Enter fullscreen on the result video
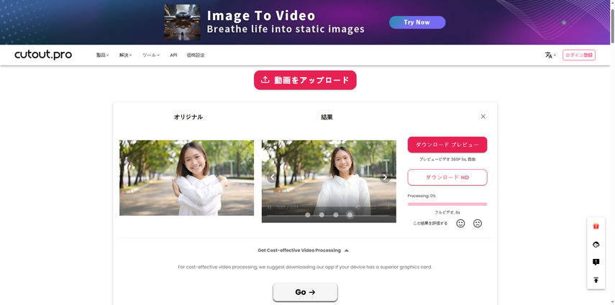This screenshot has width=615, height=305. (x=373, y=207)
